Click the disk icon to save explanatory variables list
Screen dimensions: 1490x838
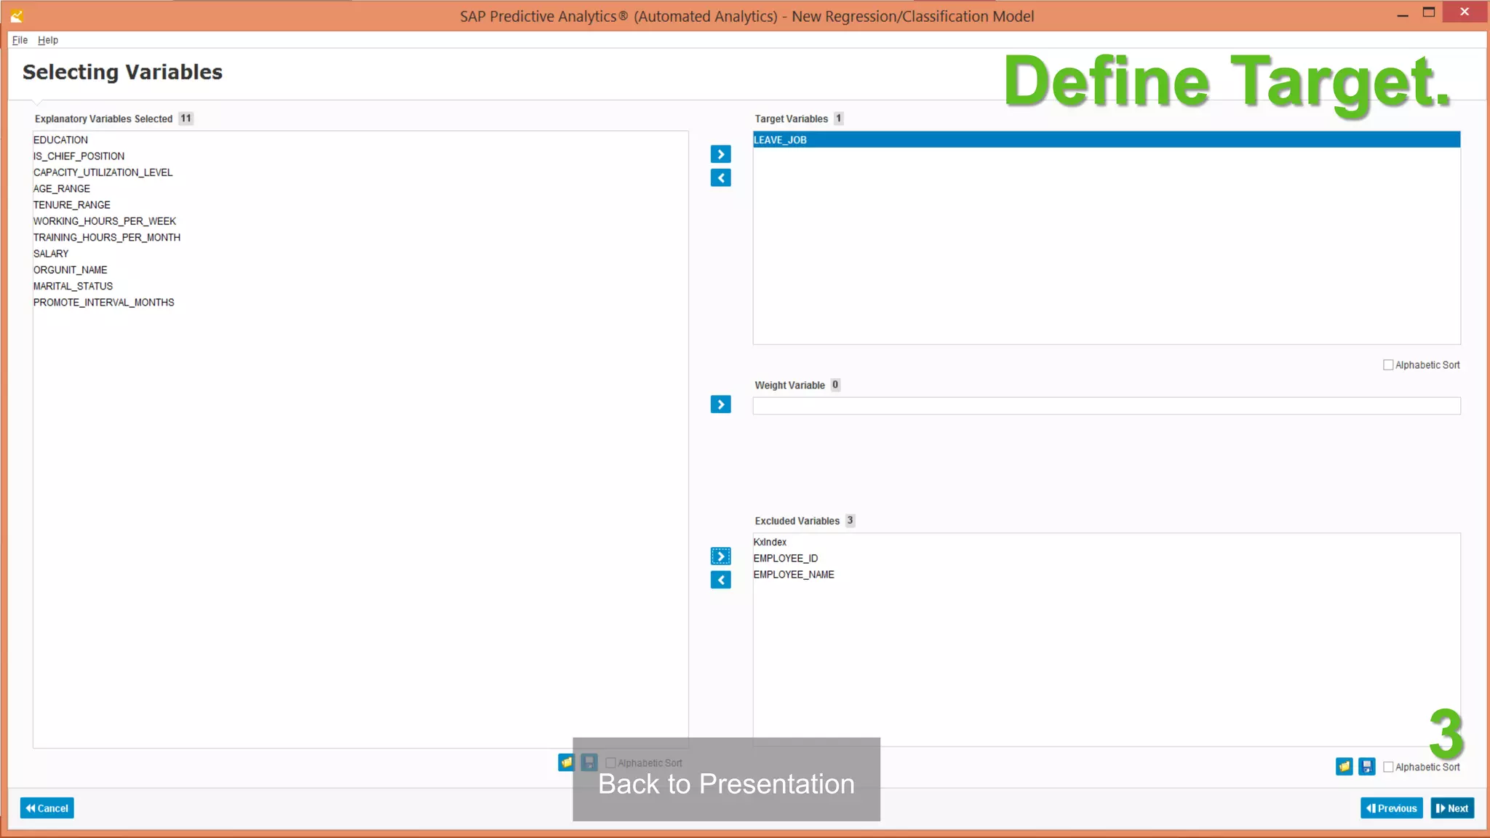589,762
